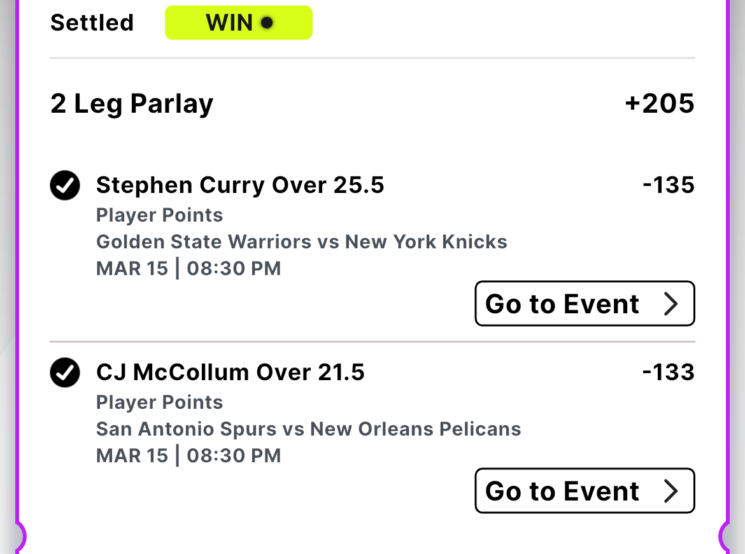
Task: Click the Stephen Curry leg checkmark icon
Action: pyautogui.click(x=64, y=185)
